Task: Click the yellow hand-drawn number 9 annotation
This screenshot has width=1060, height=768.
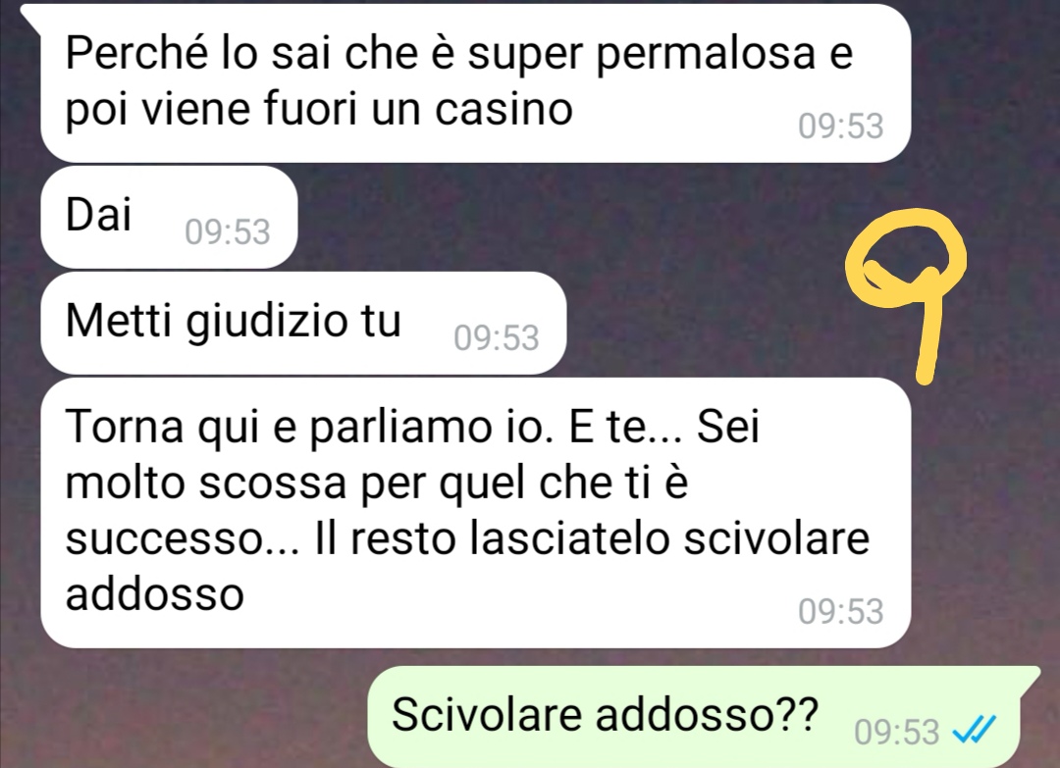Action: pyautogui.click(x=907, y=296)
